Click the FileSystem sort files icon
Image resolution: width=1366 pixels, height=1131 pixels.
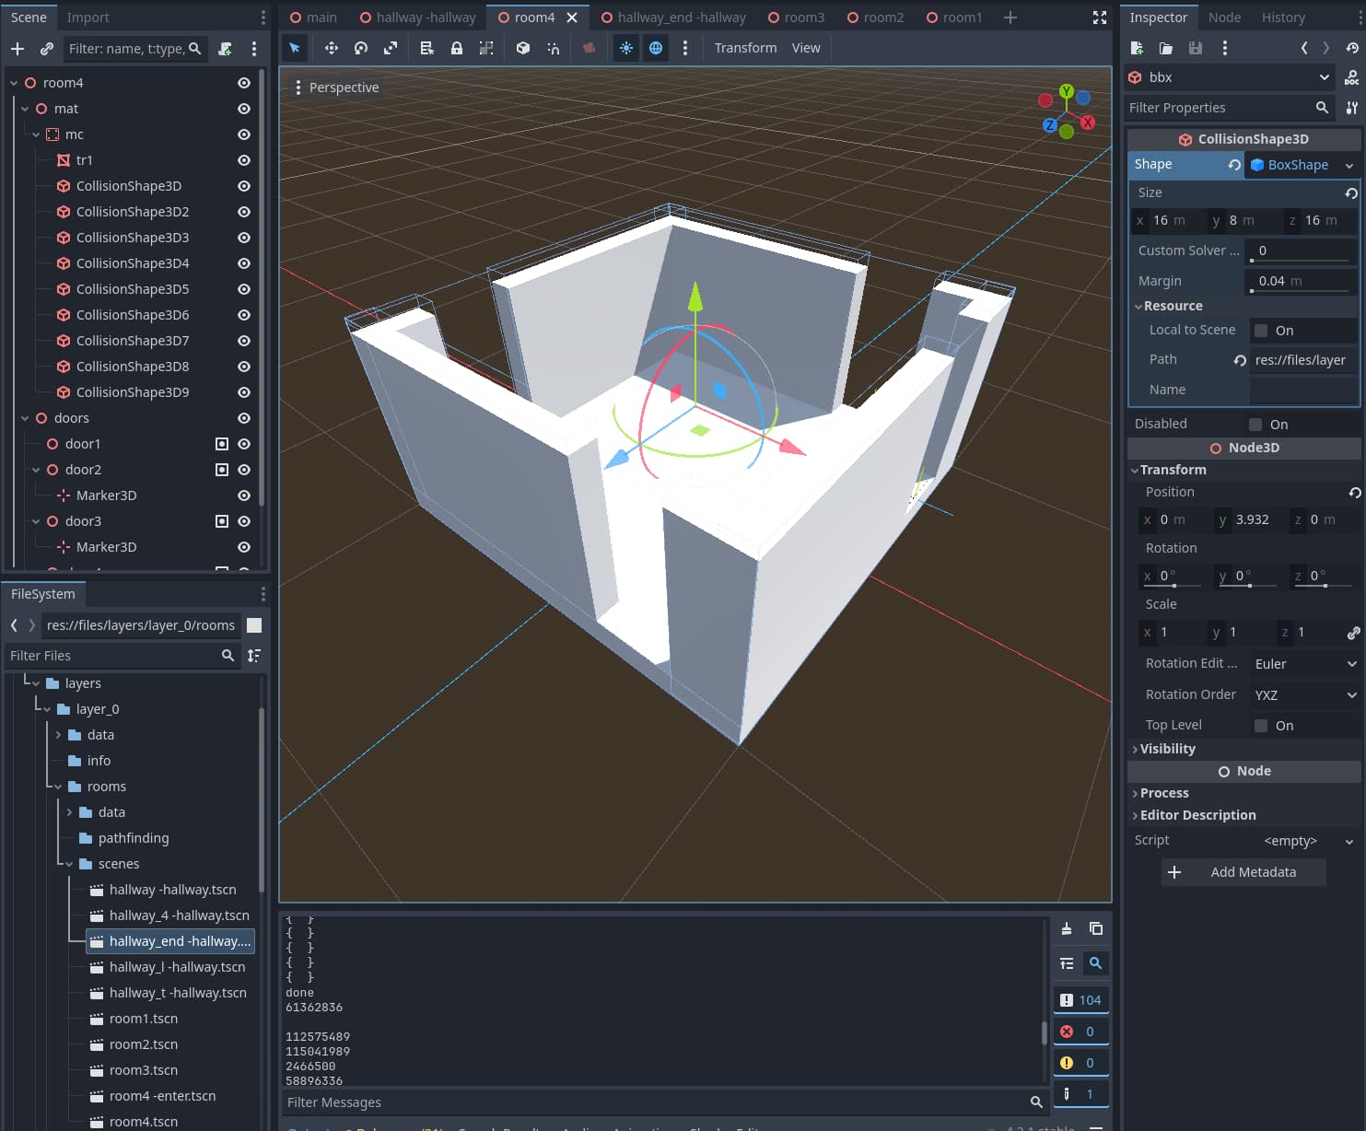[x=254, y=656]
